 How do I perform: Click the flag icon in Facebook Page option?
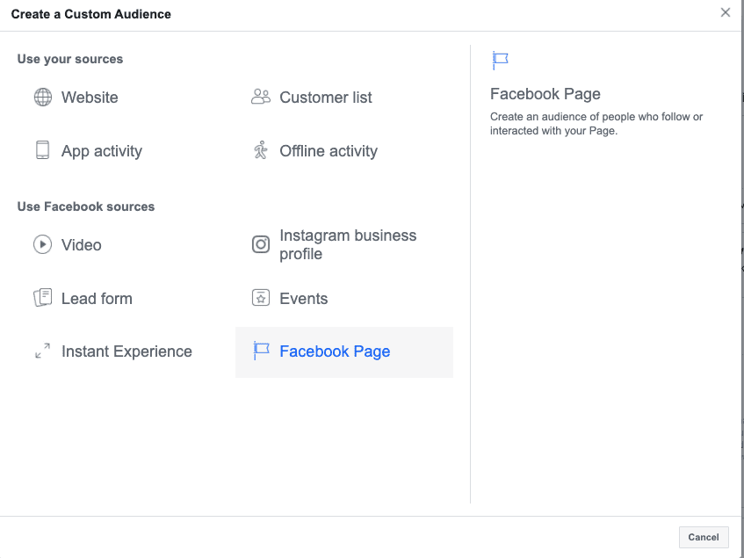coord(260,351)
